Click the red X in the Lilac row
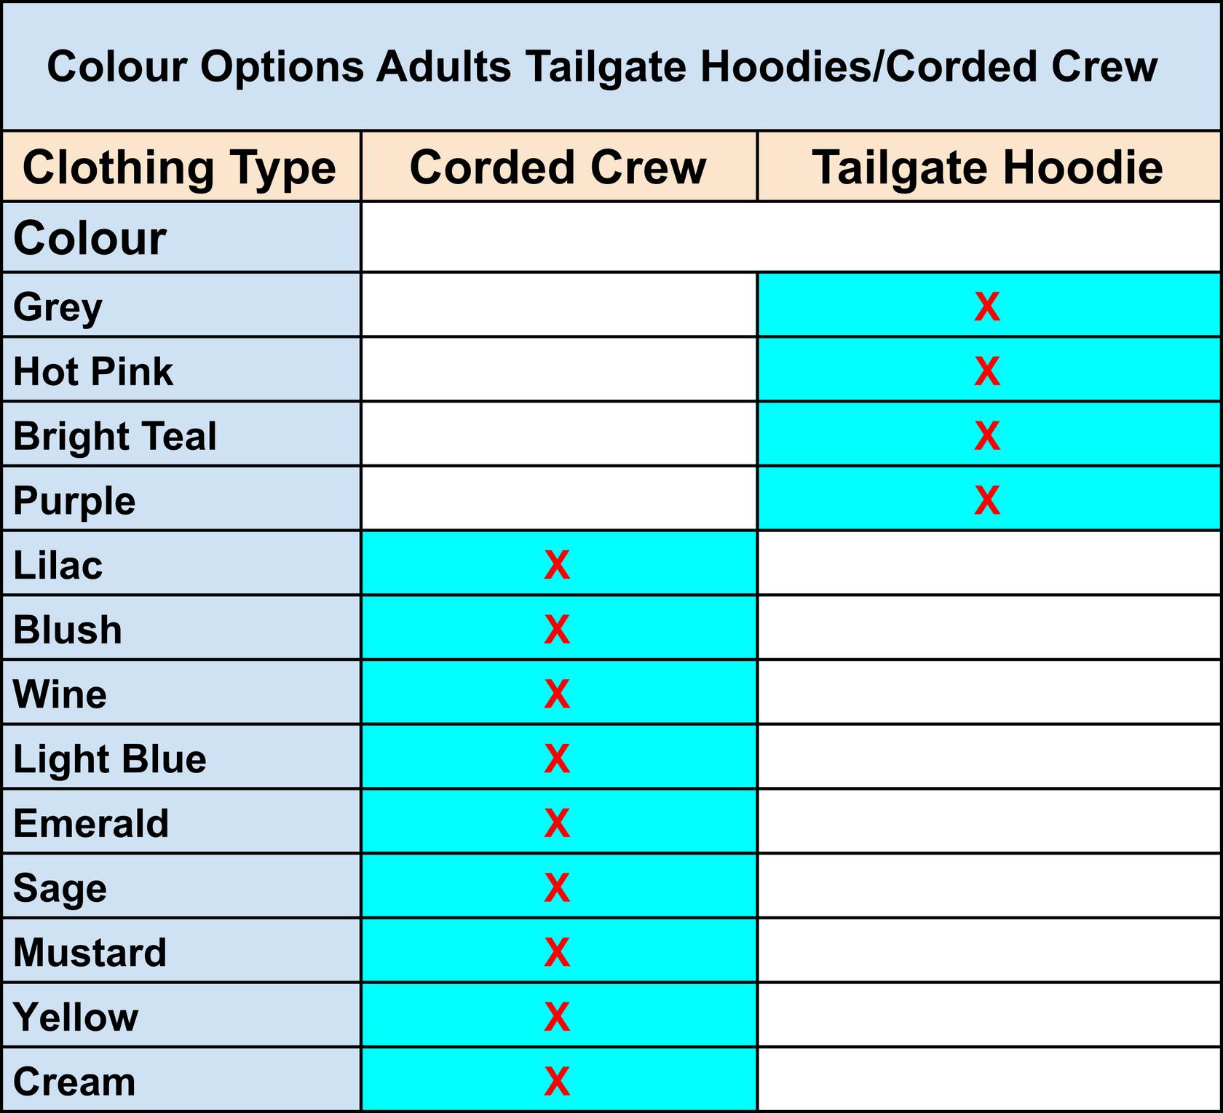This screenshot has height=1113, width=1223. pyautogui.click(x=557, y=565)
